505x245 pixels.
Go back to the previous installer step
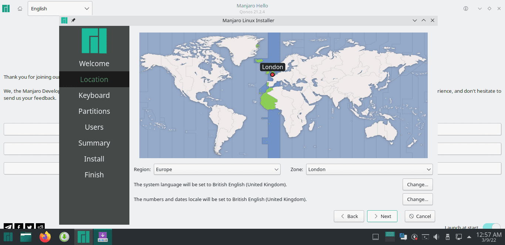click(x=349, y=216)
